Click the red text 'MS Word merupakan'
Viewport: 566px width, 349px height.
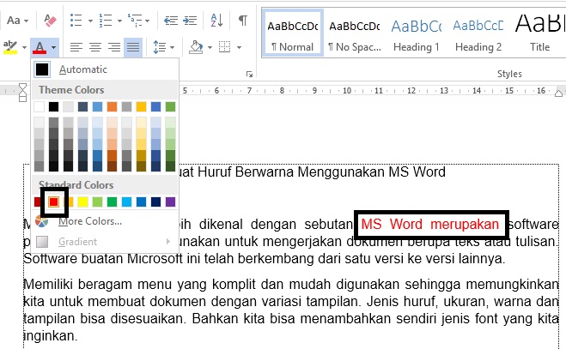(x=430, y=225)
